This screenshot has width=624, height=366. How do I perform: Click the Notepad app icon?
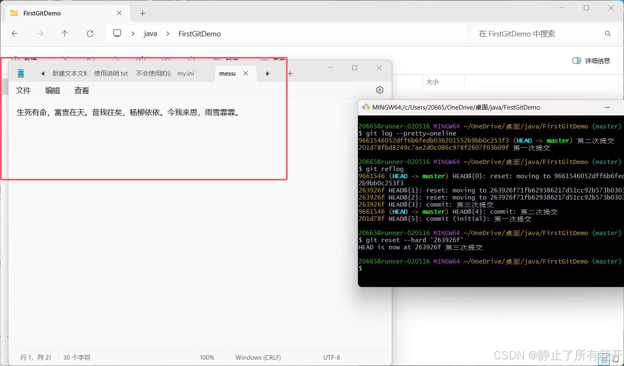tap(20, 73)
